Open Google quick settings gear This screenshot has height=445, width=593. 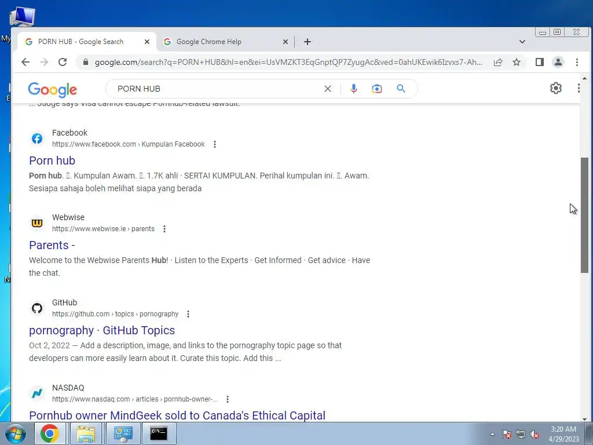[555, 88]
